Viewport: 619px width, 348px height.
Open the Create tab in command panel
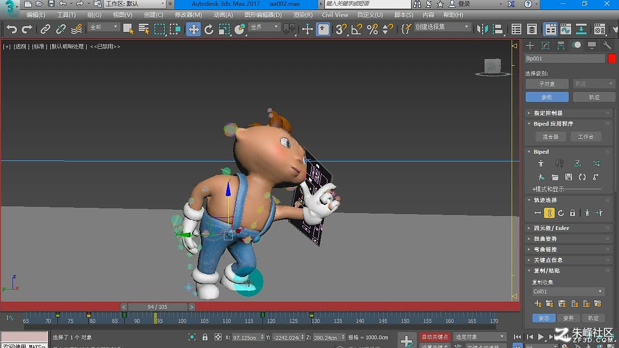pyautogui.click(x=531, y=45)
